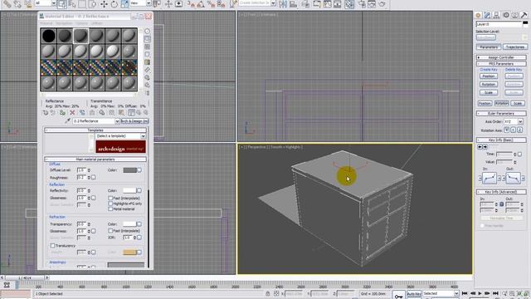Toggle the X rotation axis button
This screenshot has width=531, height=299.
click(507, 130)
